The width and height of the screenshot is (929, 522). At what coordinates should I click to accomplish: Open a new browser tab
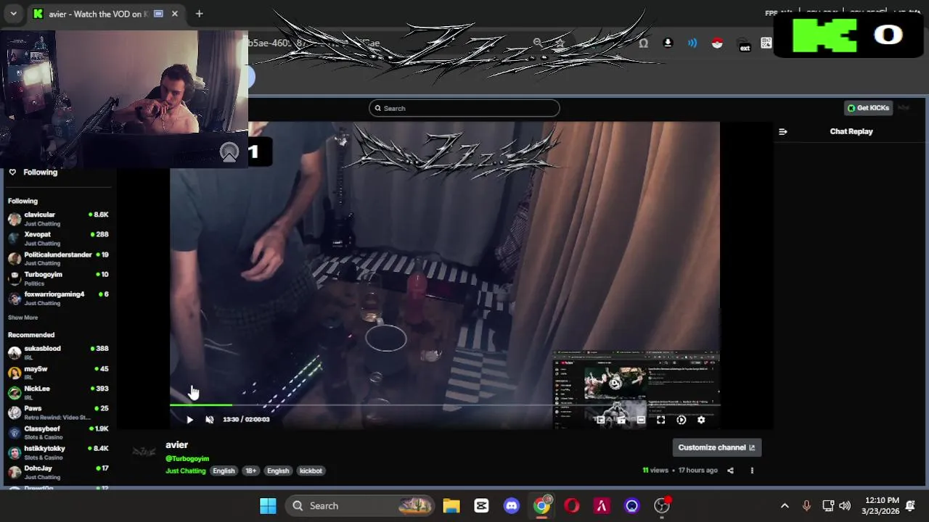pyautogui.click(x=199, y=14)
